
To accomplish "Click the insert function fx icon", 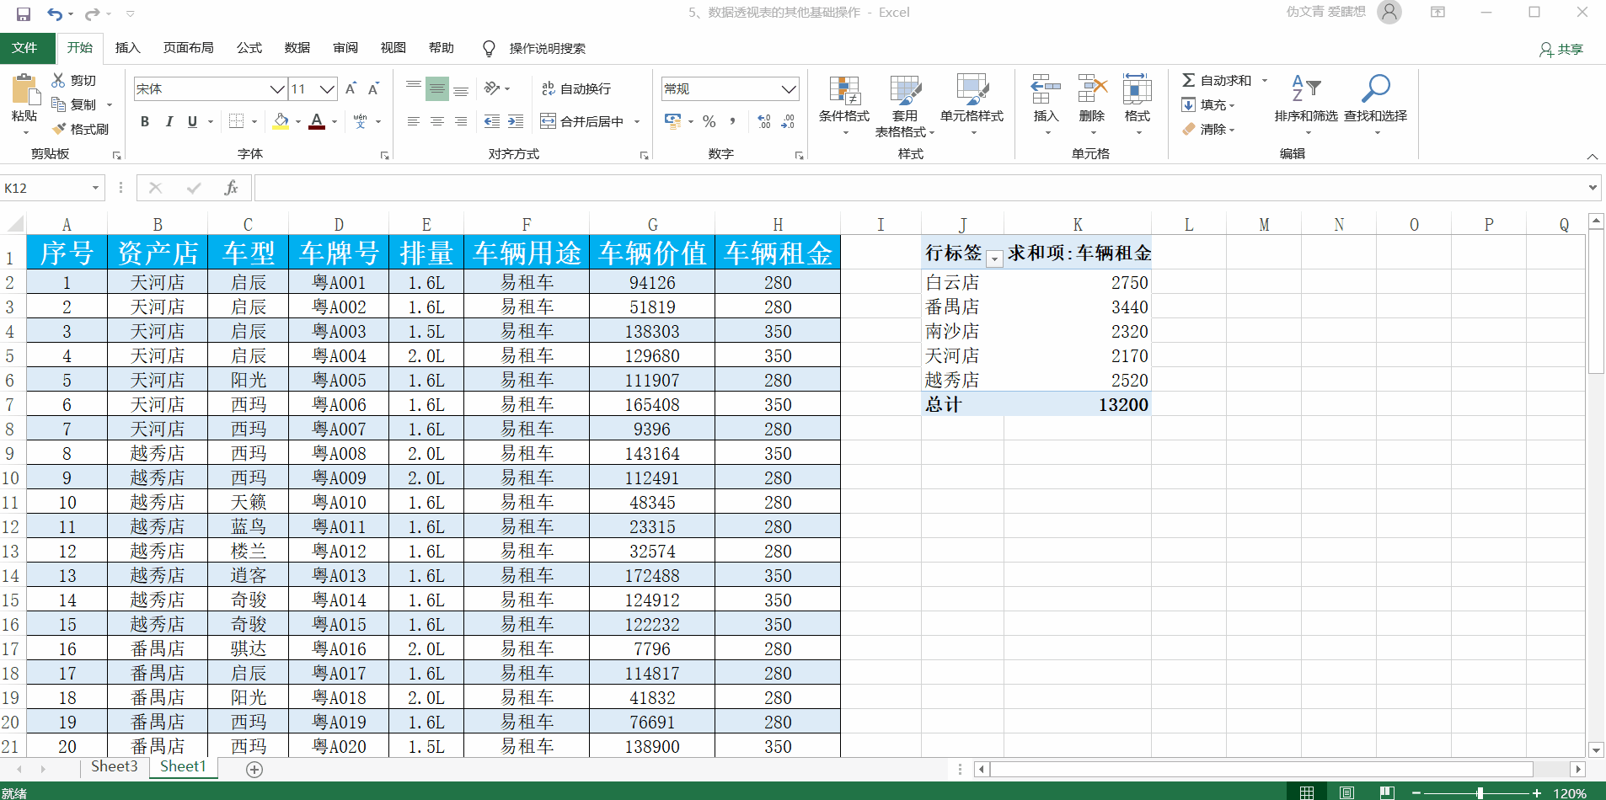I will click(x=231, y=188).
